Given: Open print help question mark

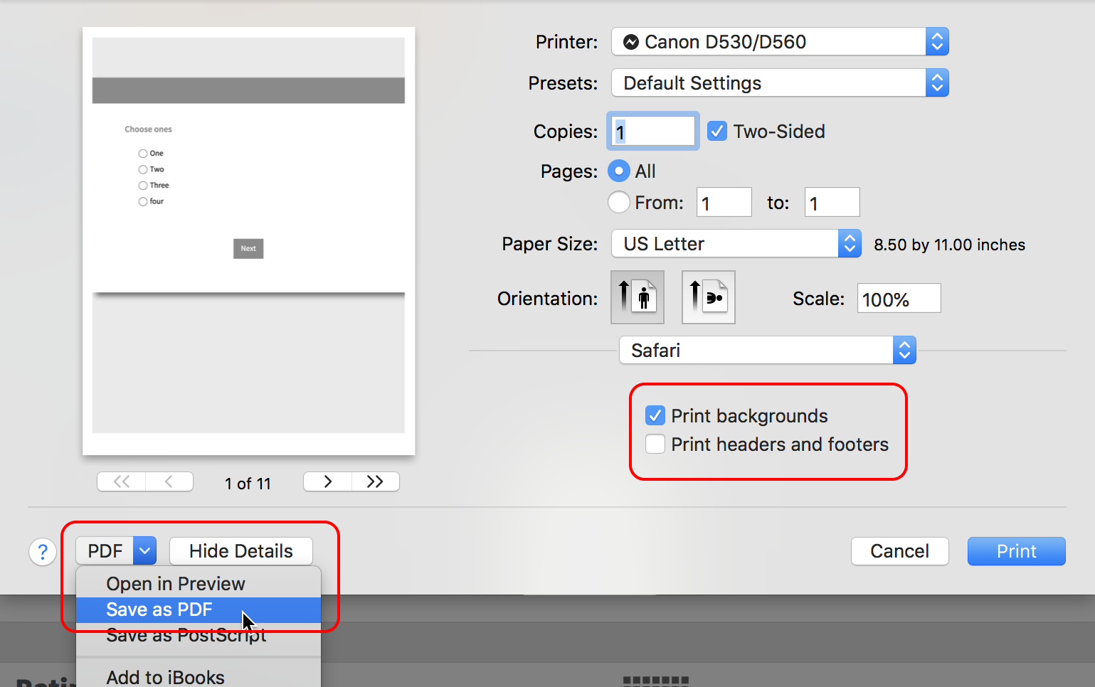Looking at the screenshot, I should click(x=43, y=552).
